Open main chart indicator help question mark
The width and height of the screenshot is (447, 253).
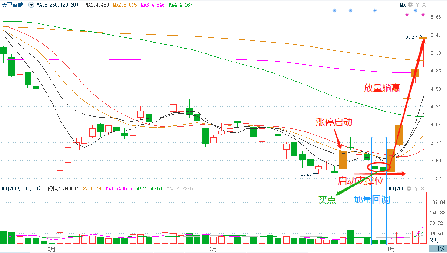click(x=417, y=4)
